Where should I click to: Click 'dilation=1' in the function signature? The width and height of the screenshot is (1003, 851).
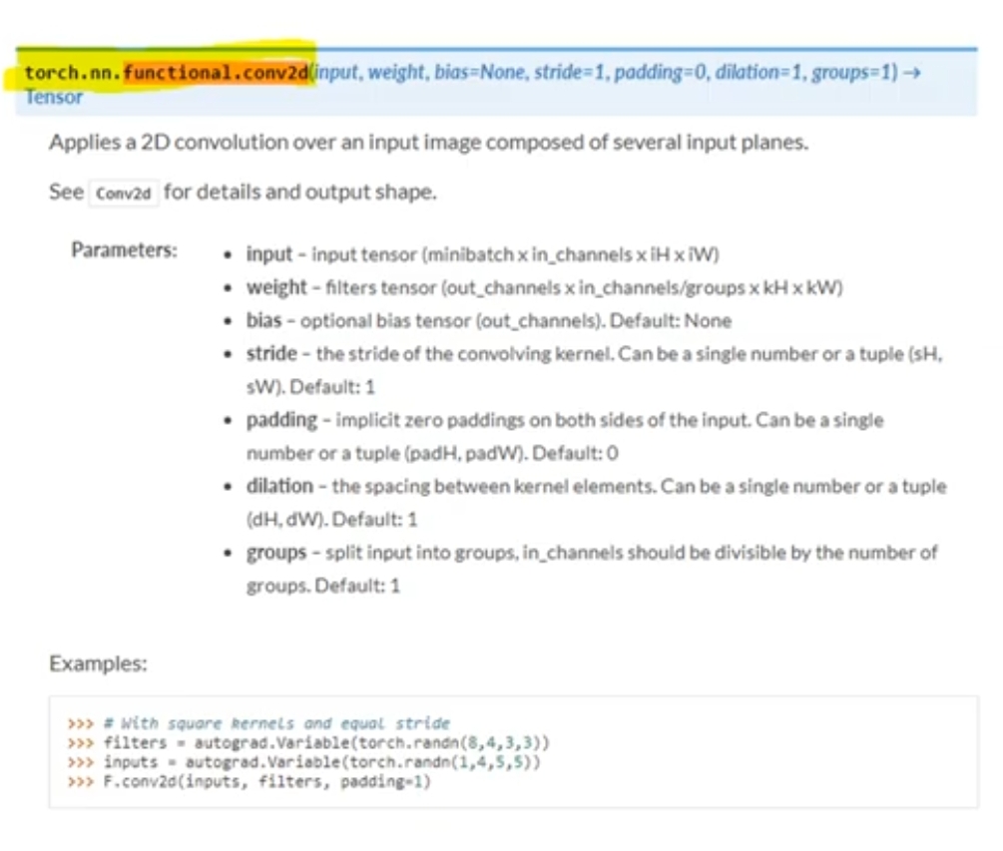tap(758, 72)
